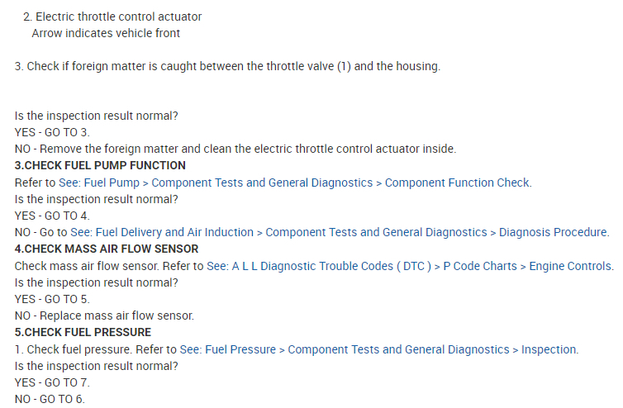Click the "2. Electric throttle control actuator" line
The height and width of the screenshot is (408, 623).
click(112, 17)
